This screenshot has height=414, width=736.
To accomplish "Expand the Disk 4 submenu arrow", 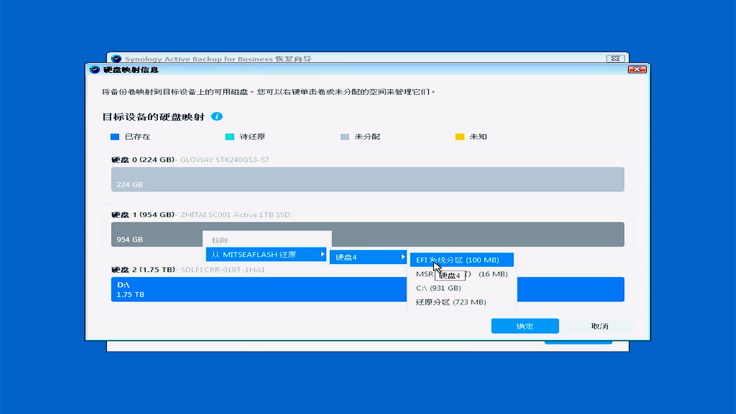I will click(x=402, y=257).
